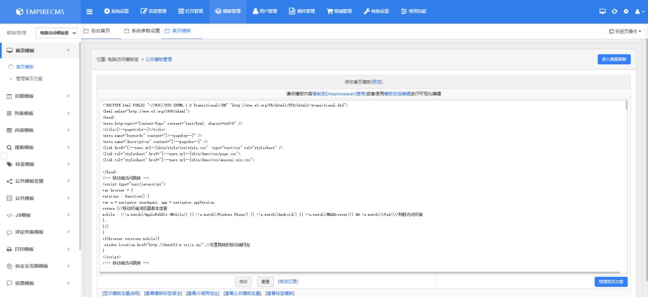Open 商城管理 shopping cart menu
Screen dimensions: 648x297
(339, 12)
